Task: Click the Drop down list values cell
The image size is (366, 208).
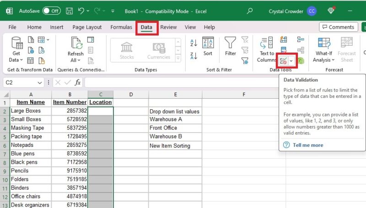Action: tap(175, 111)
